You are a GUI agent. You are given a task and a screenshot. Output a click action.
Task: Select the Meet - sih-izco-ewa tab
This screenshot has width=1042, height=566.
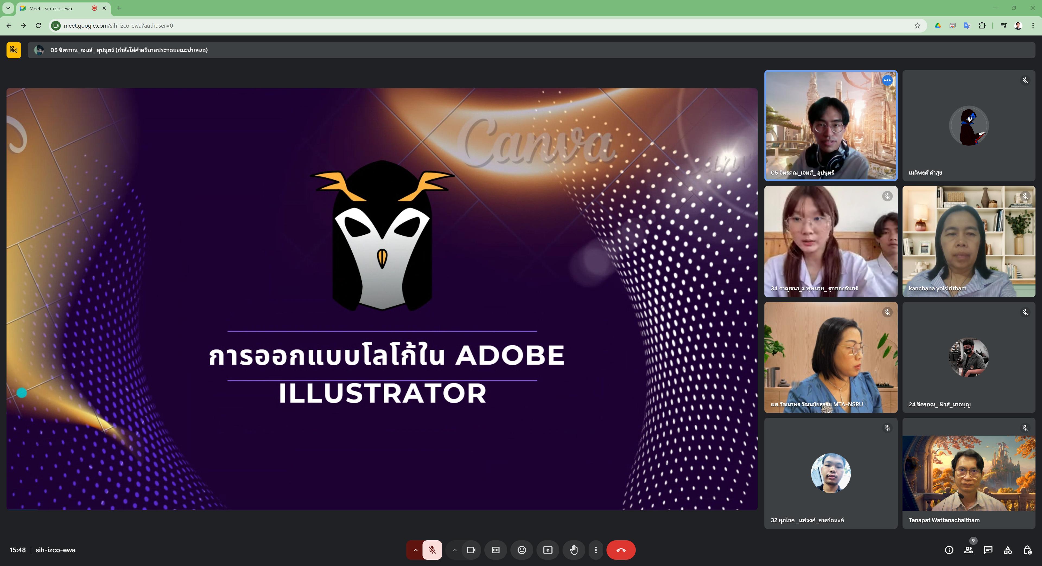pos(63,8)
